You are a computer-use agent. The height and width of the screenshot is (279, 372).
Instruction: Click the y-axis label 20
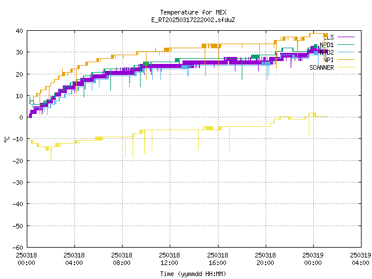[x=19, y=74]
